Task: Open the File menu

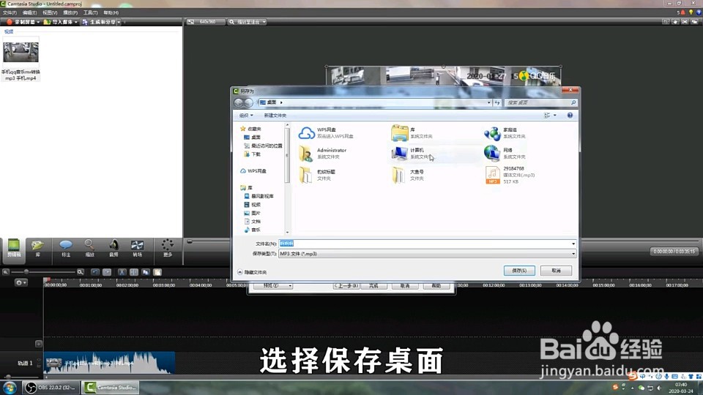Action: 10,12
